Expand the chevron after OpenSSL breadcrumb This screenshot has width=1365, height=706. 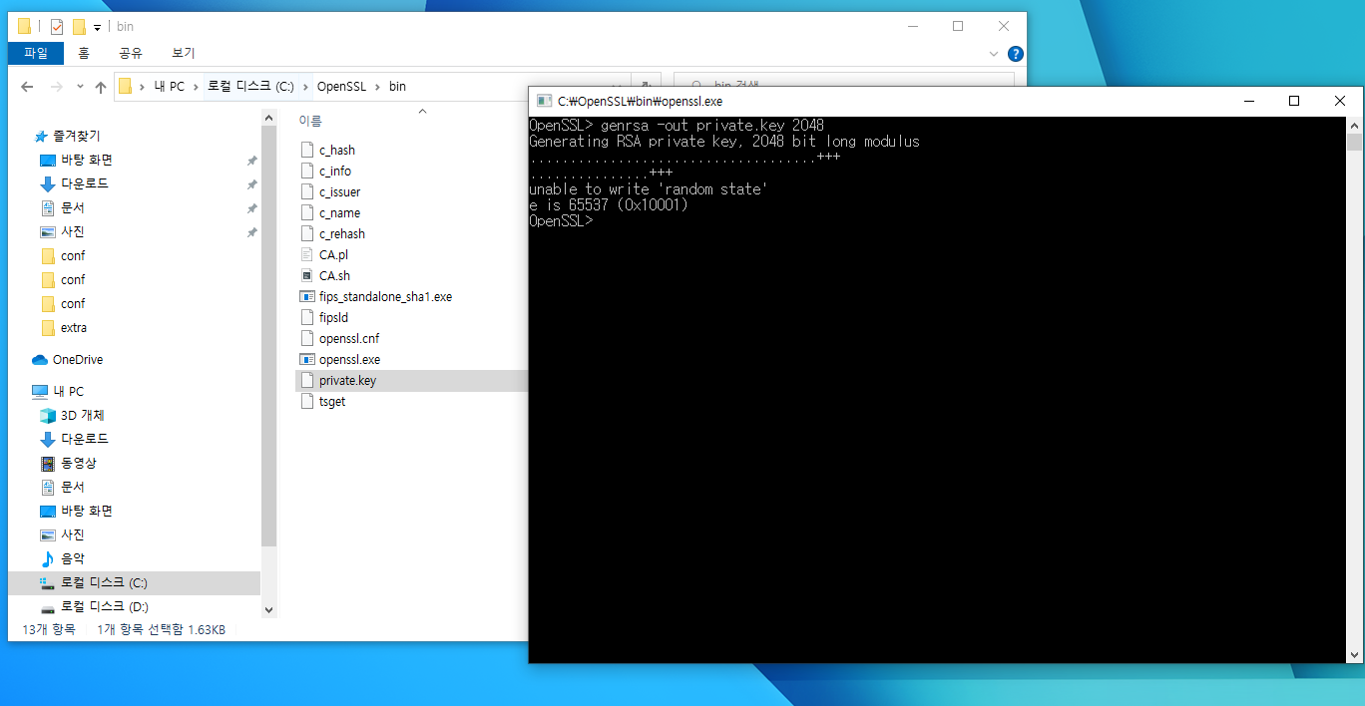coord(378,87)
